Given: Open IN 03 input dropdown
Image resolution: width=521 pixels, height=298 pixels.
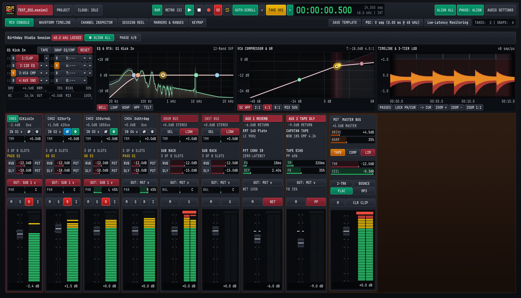Looking at the screenshot, I should [93, 132].
